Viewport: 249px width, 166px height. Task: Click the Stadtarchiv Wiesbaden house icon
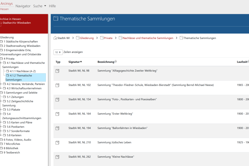pos(1,23)
